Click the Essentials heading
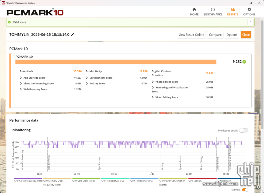This screenshot has width=264, height=193. click(26, 71)
